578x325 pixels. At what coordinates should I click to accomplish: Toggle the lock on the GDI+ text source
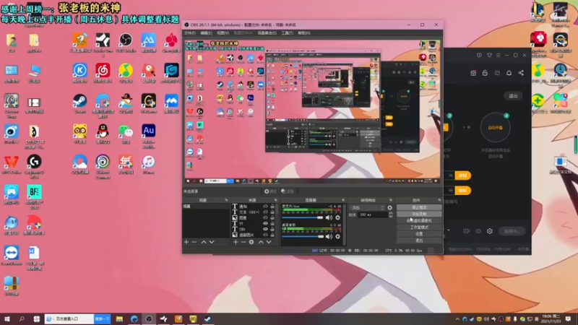pos(272,212)
